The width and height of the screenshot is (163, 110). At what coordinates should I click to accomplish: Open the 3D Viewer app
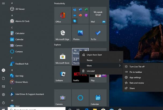[x=18, y=9]
